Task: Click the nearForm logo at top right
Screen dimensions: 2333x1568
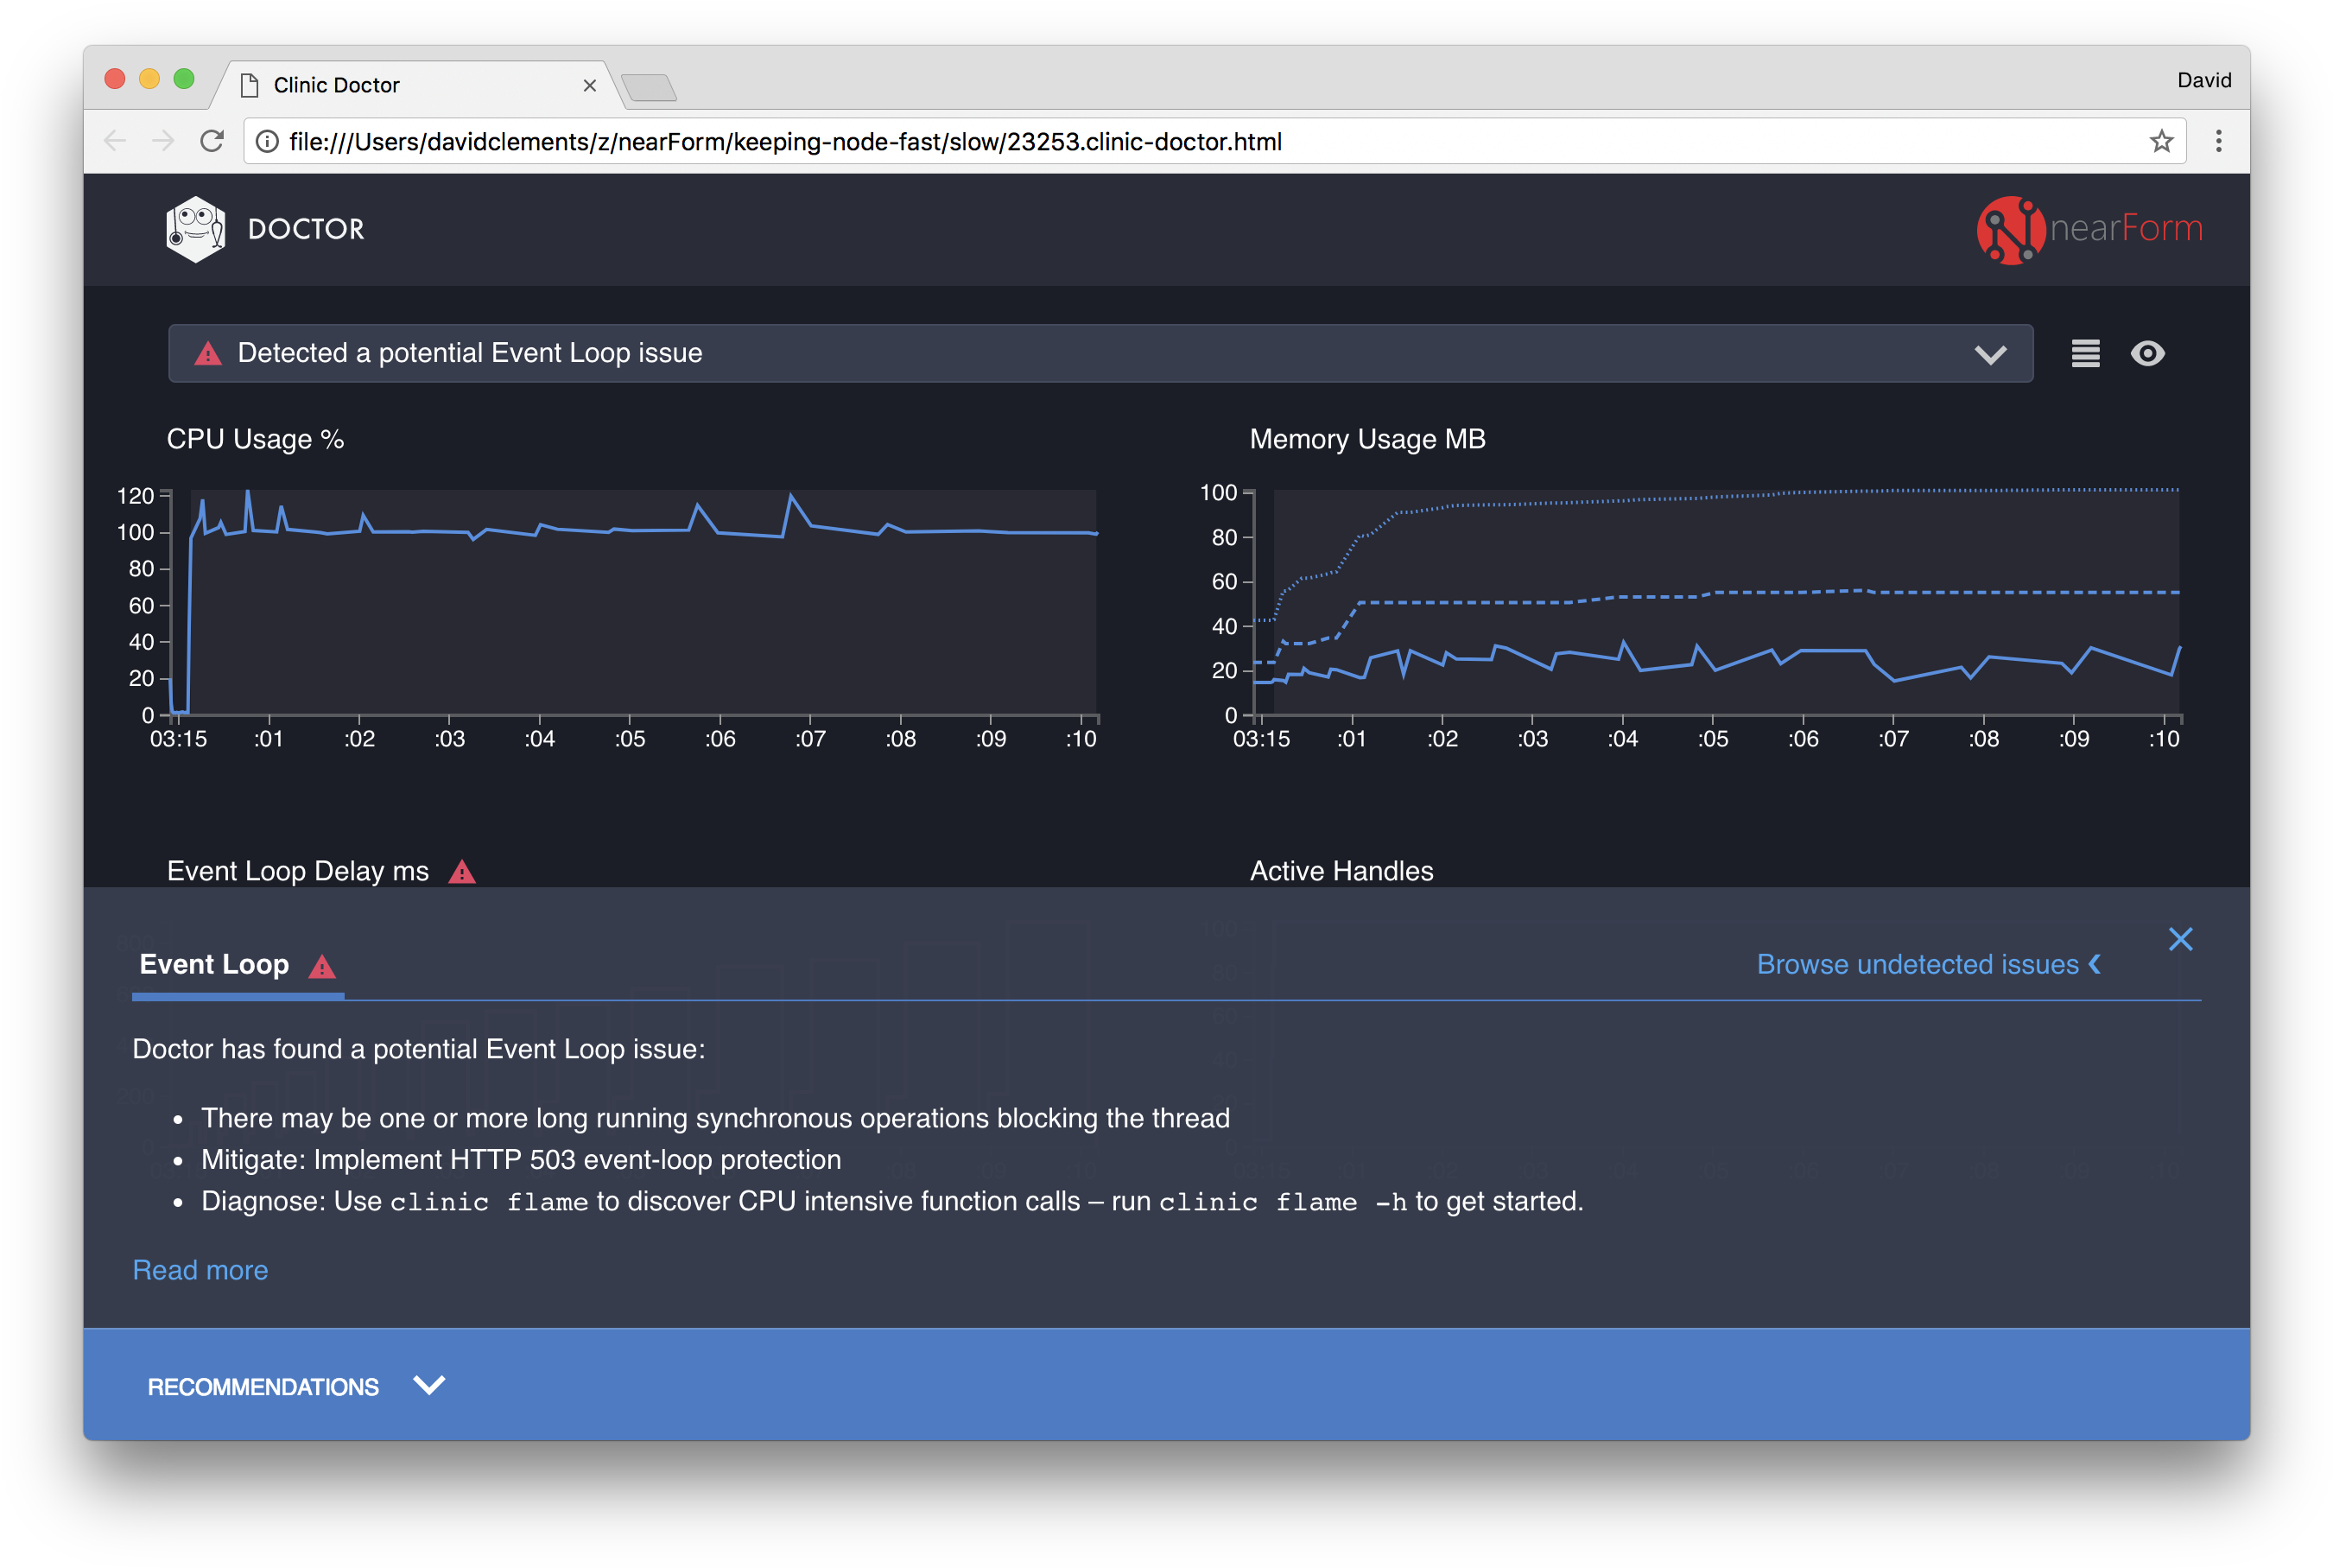Action: (2091, 229)
